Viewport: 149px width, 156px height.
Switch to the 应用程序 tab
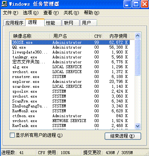[14, 23]
